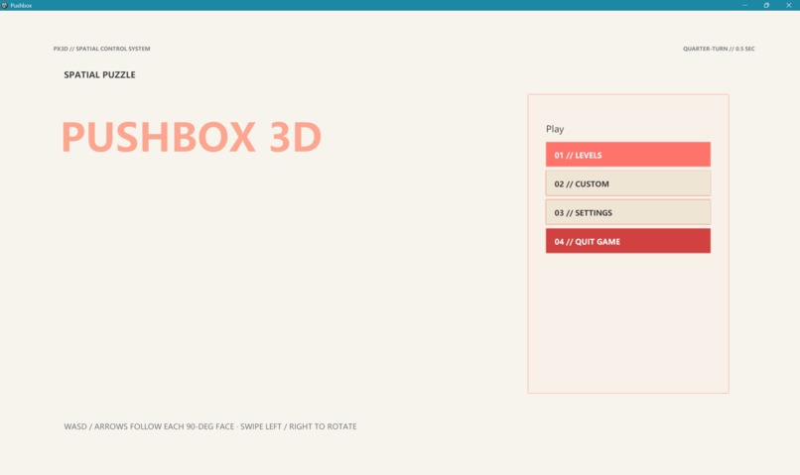Click the Pushbox app icon in title bar
The width and height of the screenshot is (800, 475).
coord(5,5)
